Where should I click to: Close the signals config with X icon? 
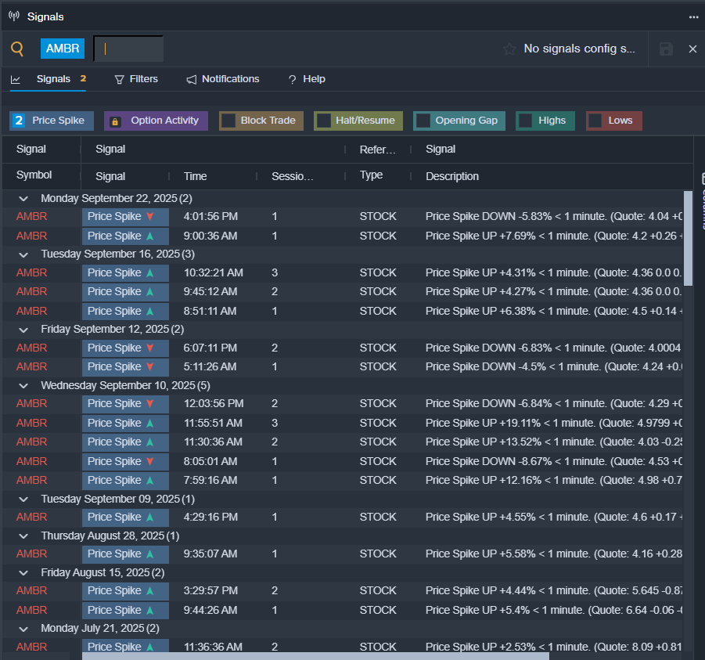tap(692, 49)
